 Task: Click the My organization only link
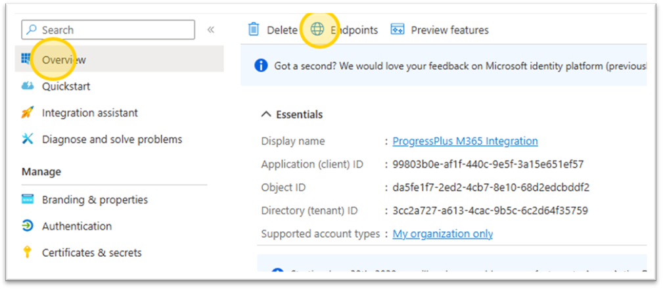pyautogui.click(x=442, y=234)
